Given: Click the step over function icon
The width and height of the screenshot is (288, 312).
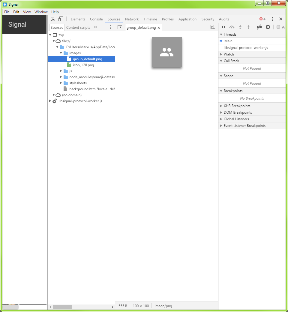Looking at the screenshot, I should coord(232,27).
